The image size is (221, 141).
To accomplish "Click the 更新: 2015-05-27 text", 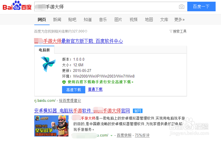I will pos(77,70).
